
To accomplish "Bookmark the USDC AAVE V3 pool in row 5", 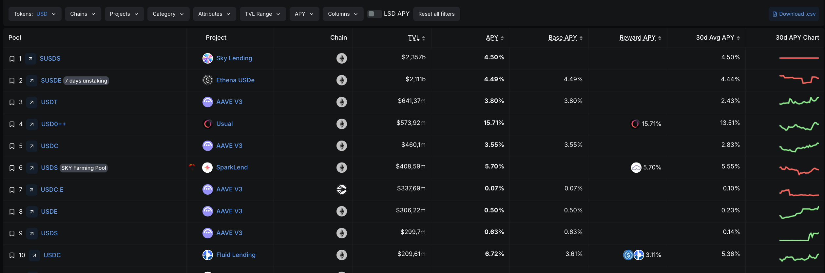I will point(12,146).
